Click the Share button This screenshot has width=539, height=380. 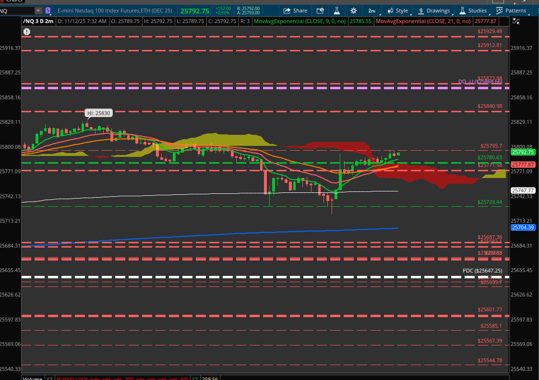tap(295, 11)
